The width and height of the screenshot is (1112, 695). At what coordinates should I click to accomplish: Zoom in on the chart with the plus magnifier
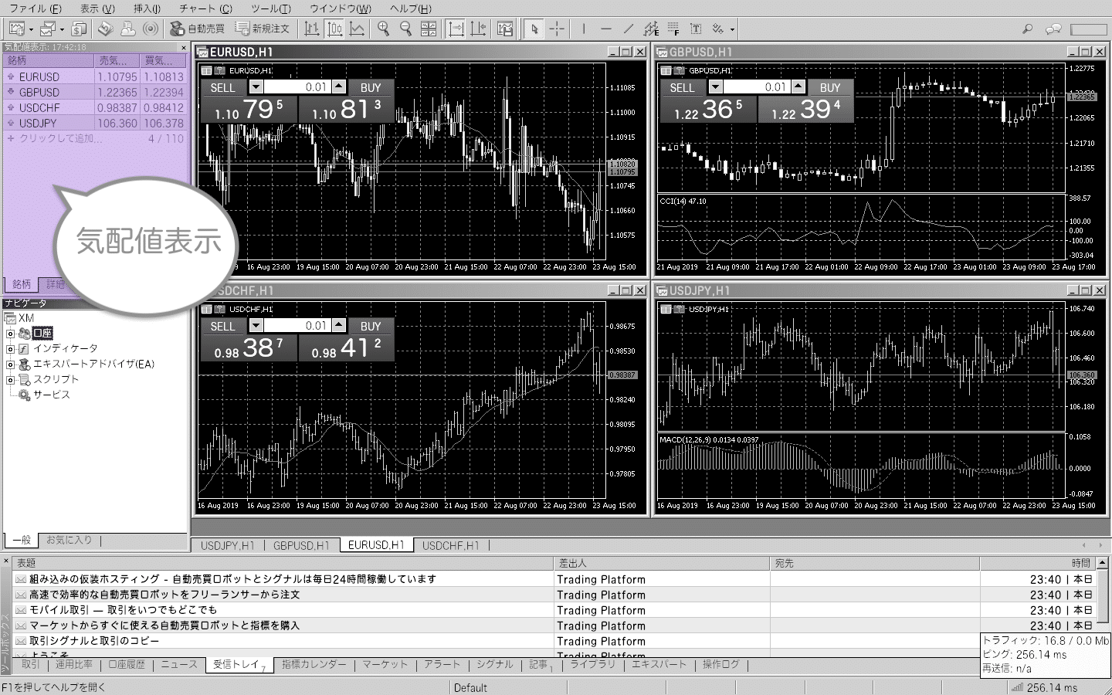[x=383, y=29]
